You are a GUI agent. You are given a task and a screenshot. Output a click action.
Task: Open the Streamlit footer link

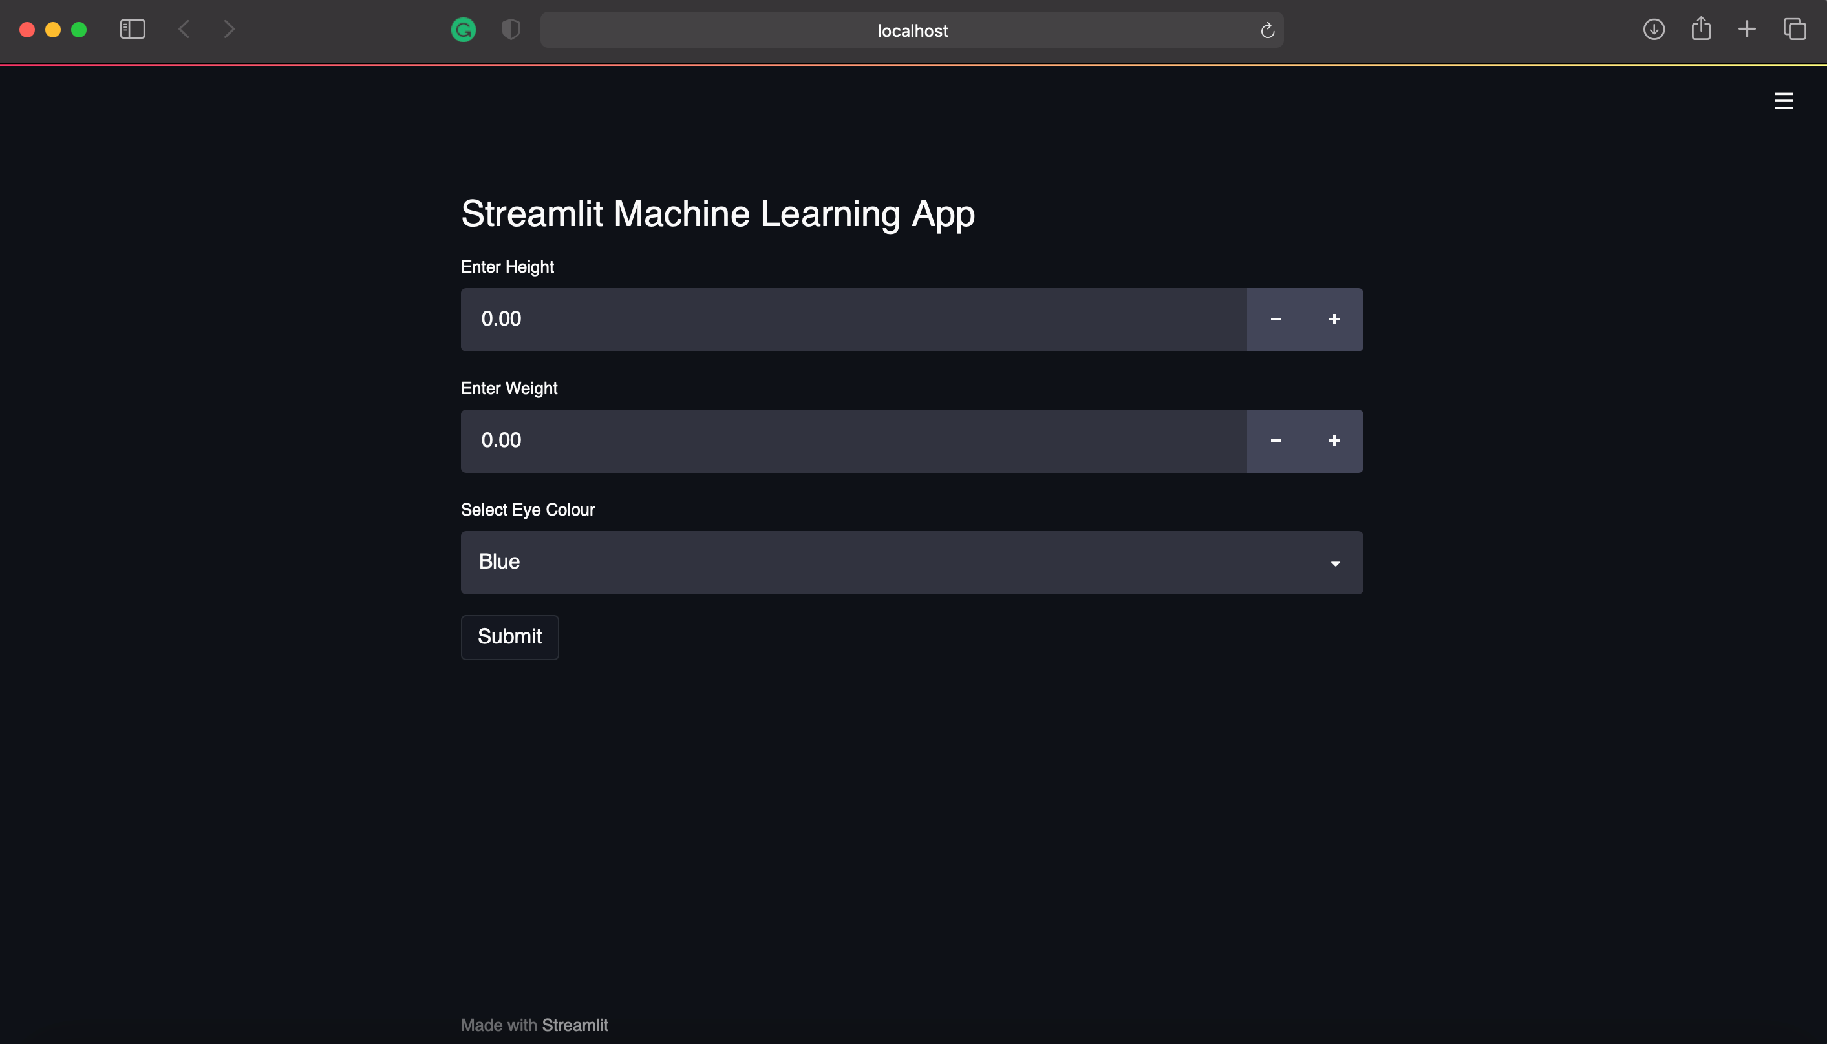point(575,1025)
